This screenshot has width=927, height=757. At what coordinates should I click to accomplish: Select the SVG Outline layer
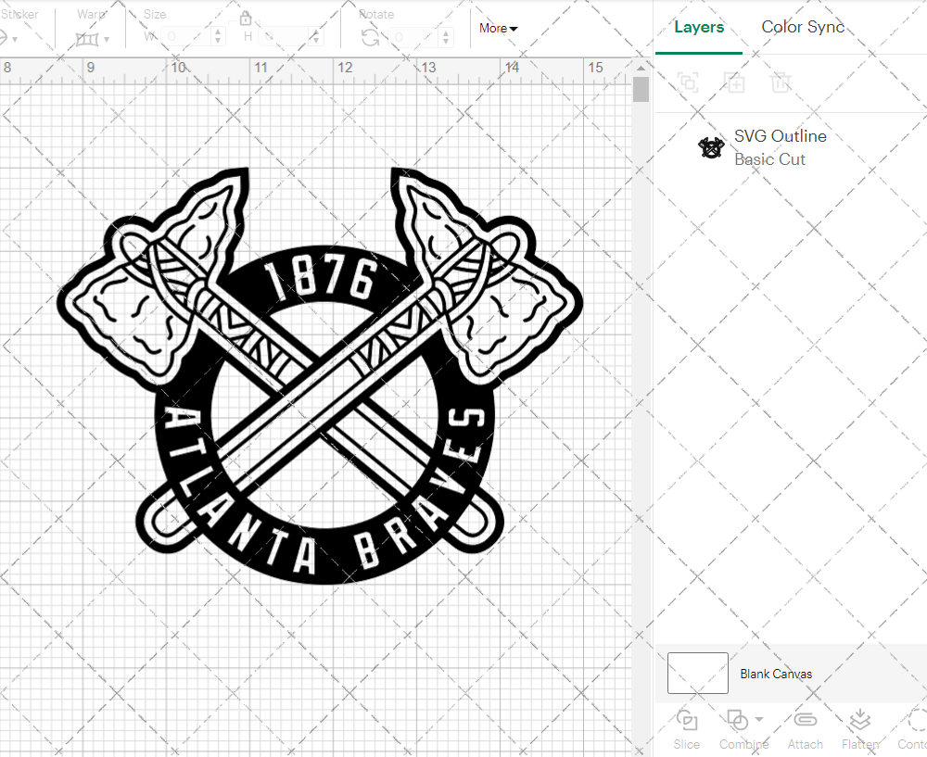point(779,147)
